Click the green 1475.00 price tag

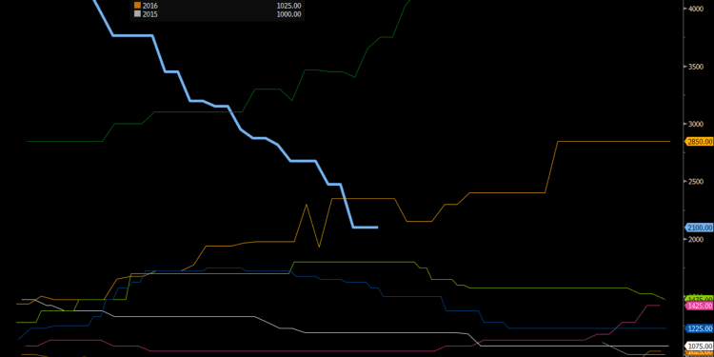699,299
